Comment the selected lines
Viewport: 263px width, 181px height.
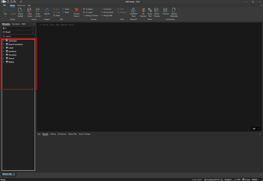tap(106, 9)
